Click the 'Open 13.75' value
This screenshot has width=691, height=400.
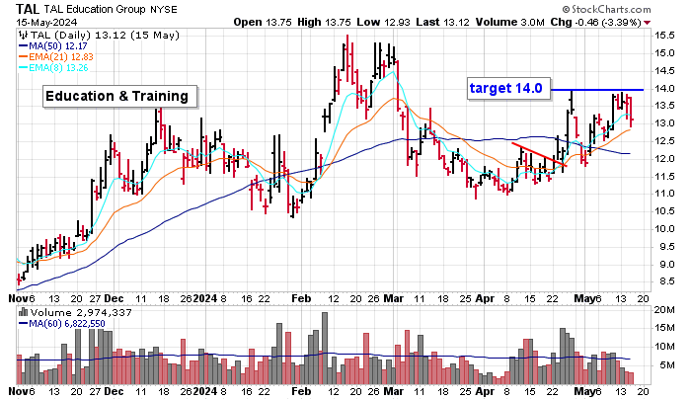point(263,22)
